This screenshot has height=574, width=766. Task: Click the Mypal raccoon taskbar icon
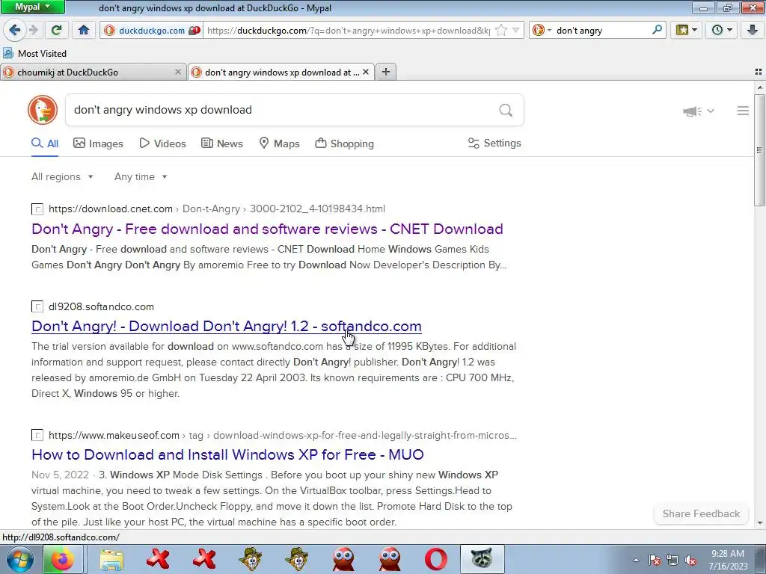482,559
